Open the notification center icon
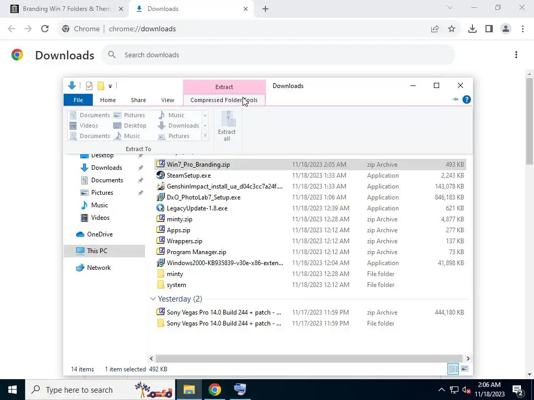This screenshot has height=400, width=534. [x=518, y=390]
